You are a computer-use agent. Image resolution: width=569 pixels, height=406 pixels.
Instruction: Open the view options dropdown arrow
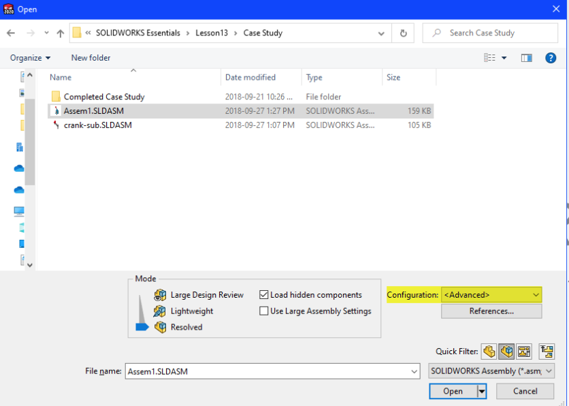(504, 58)
